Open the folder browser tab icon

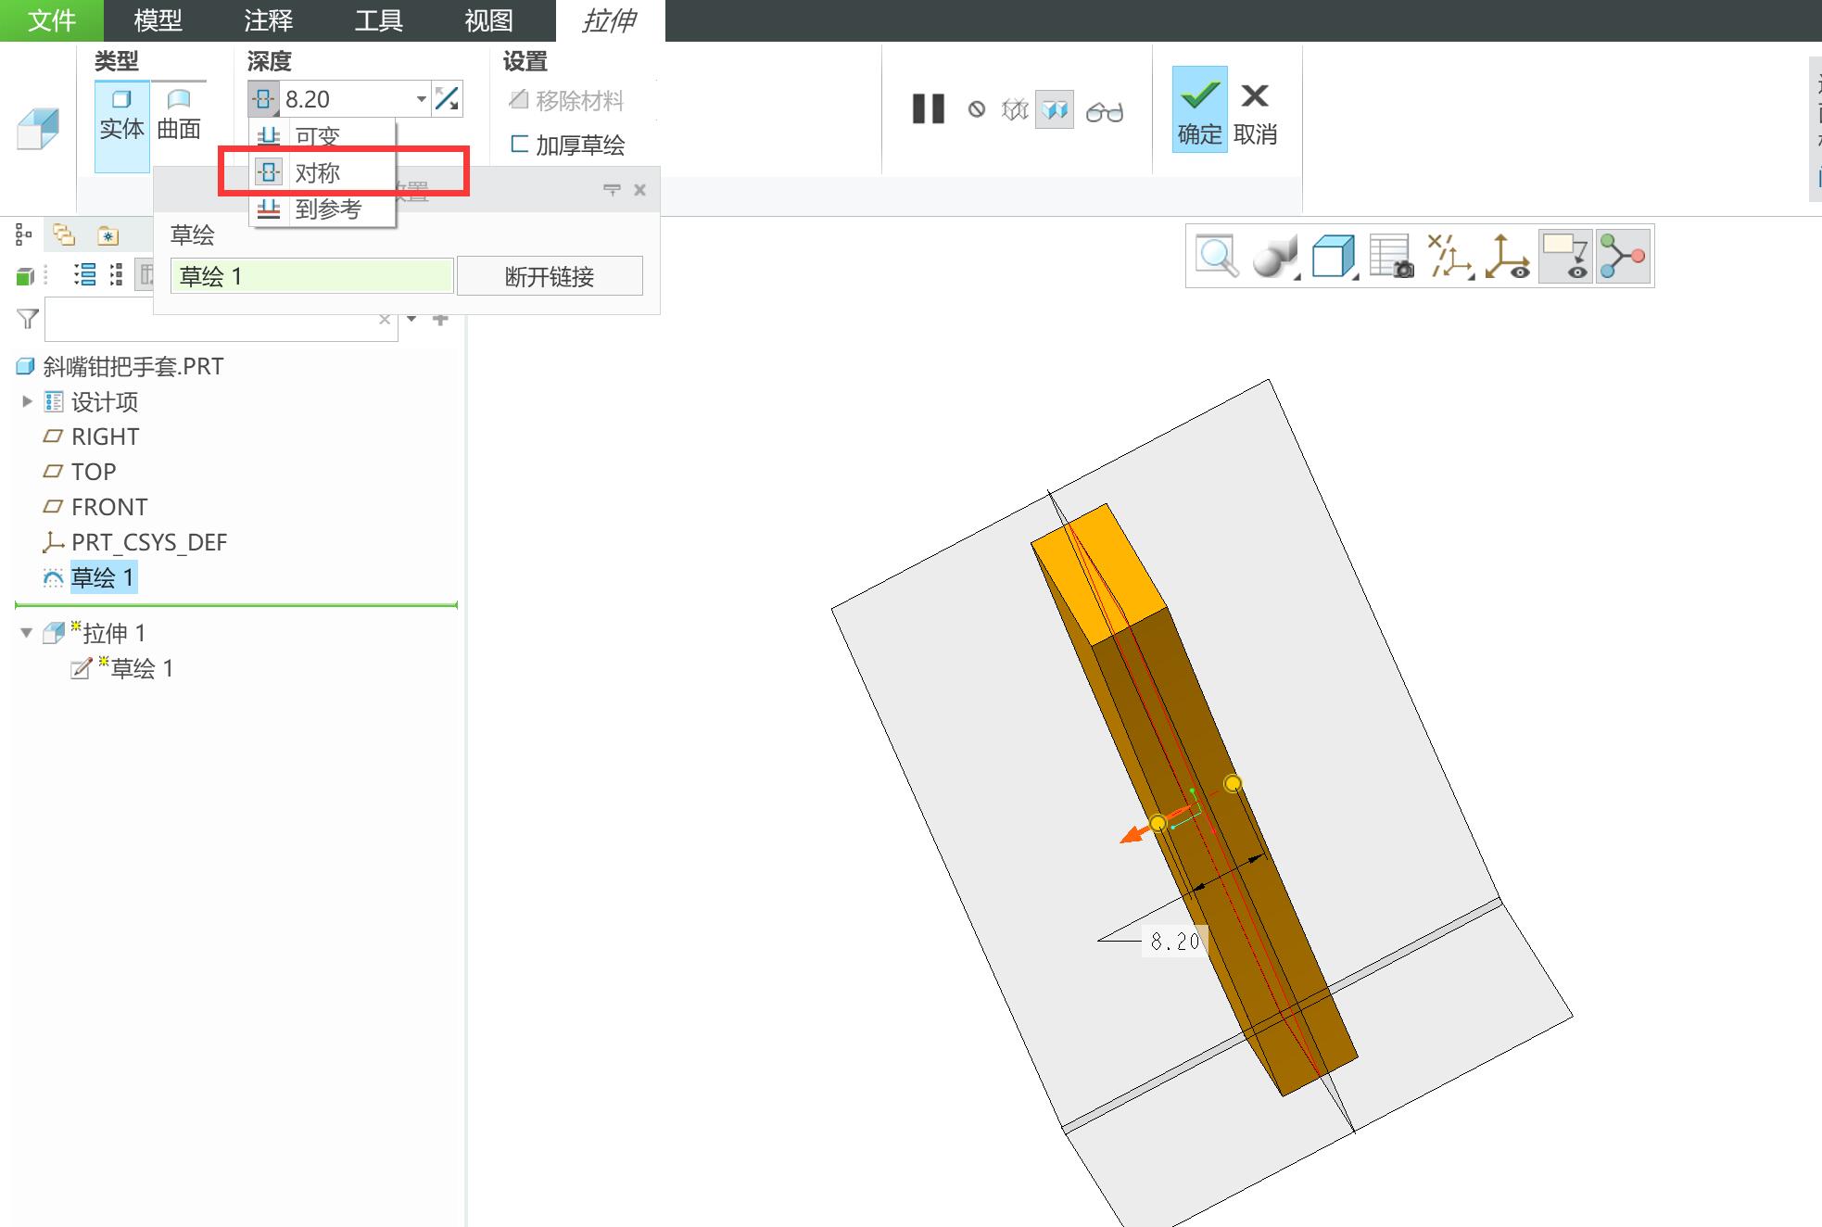[64, 235]
